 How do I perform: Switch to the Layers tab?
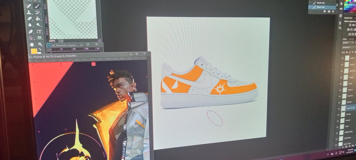click(x=344, y=39)
